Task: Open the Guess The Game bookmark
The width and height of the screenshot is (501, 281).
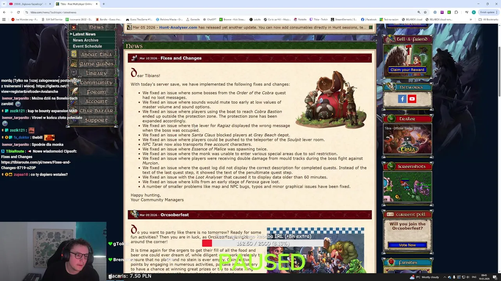Action: 139,20
